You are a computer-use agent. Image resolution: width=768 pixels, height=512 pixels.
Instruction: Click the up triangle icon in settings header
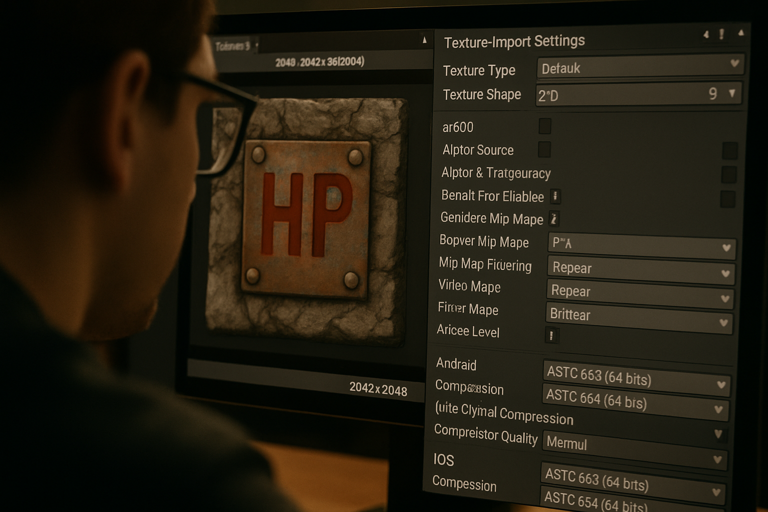(741, 33)
